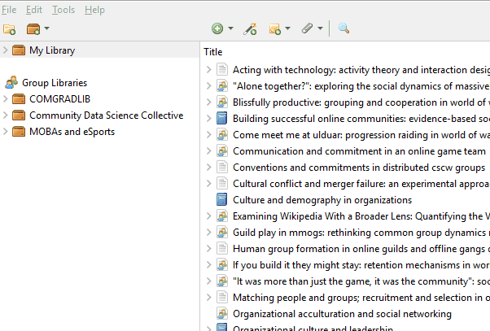This screenshot has height=331, width=490.
Task: Select Conventions and commitments in distributed cscw groups
Action: point(359,168)
